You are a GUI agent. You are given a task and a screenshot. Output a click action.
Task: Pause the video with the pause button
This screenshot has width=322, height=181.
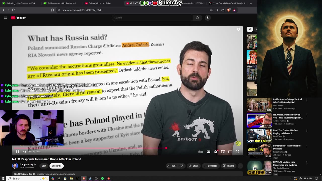coord(17,152)
